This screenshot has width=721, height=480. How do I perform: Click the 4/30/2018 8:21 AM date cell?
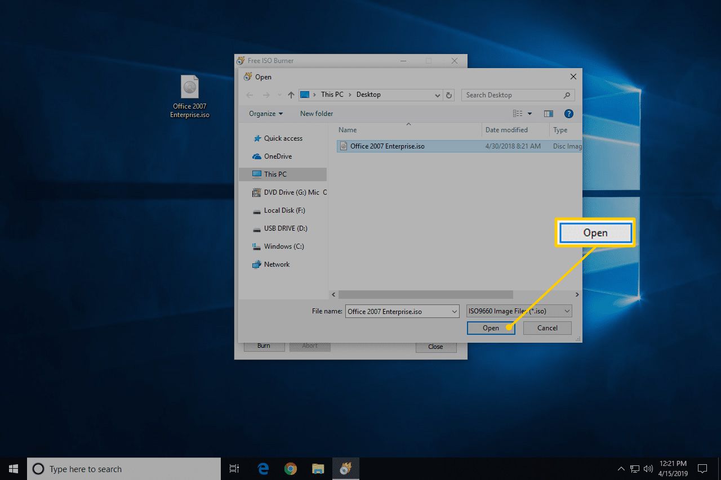(x=513, y=146)
